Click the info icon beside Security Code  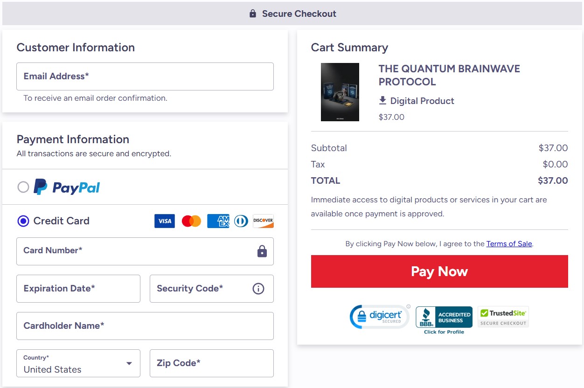click(x=258, y=289)
